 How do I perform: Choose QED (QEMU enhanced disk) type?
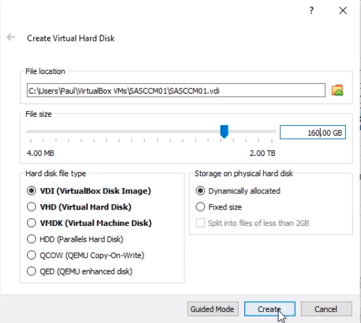click(32, 271)
